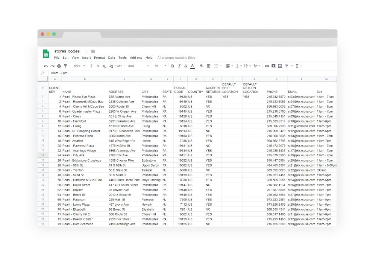Click the 'ACCEPTS RETURNS' header cell

tap(213, 88)
